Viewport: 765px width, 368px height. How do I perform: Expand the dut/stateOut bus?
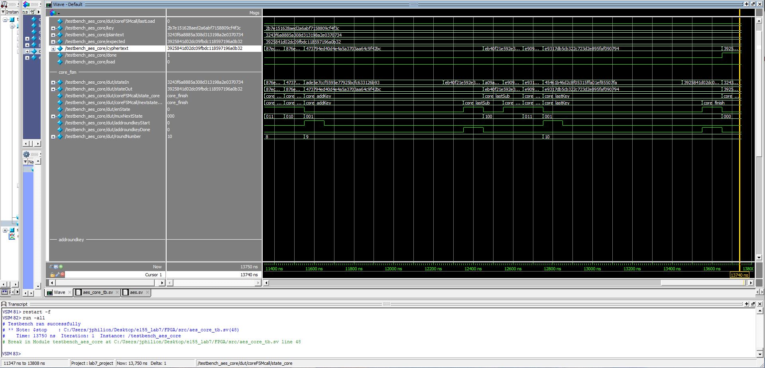click(x=53, y=89)
